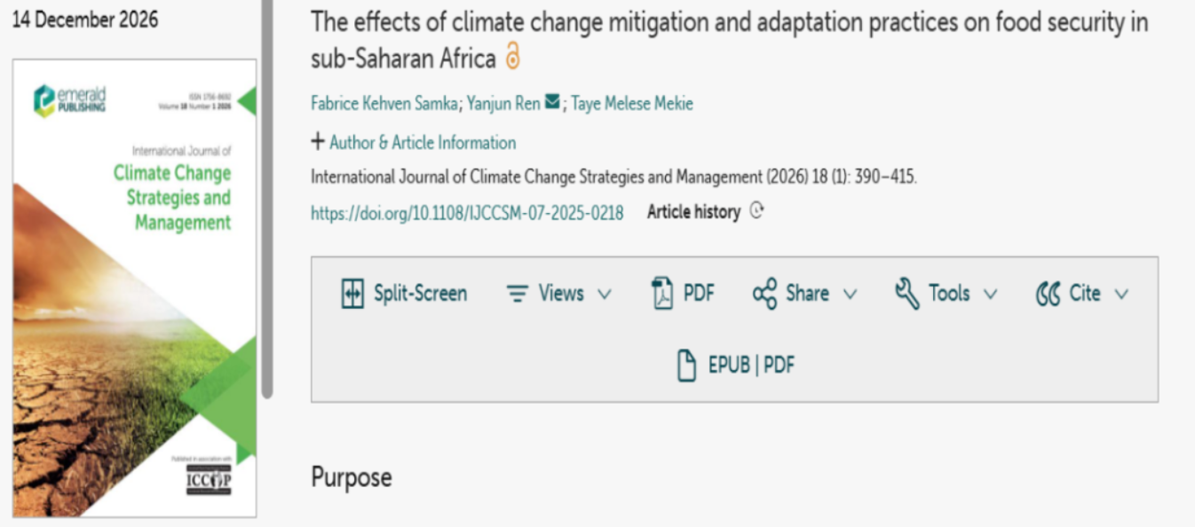Click the Tools wrench icon

907,294
